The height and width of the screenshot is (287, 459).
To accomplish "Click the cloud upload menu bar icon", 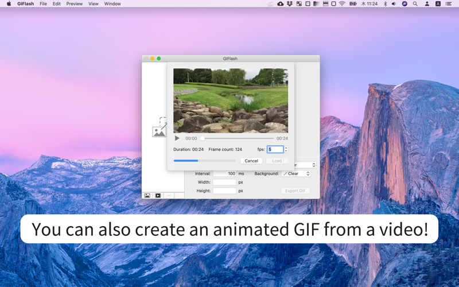I will [281, 4].
